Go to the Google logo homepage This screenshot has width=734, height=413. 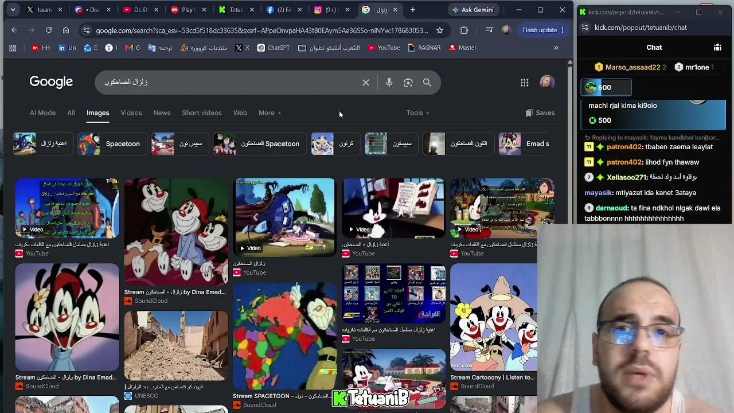coord(51,82)
